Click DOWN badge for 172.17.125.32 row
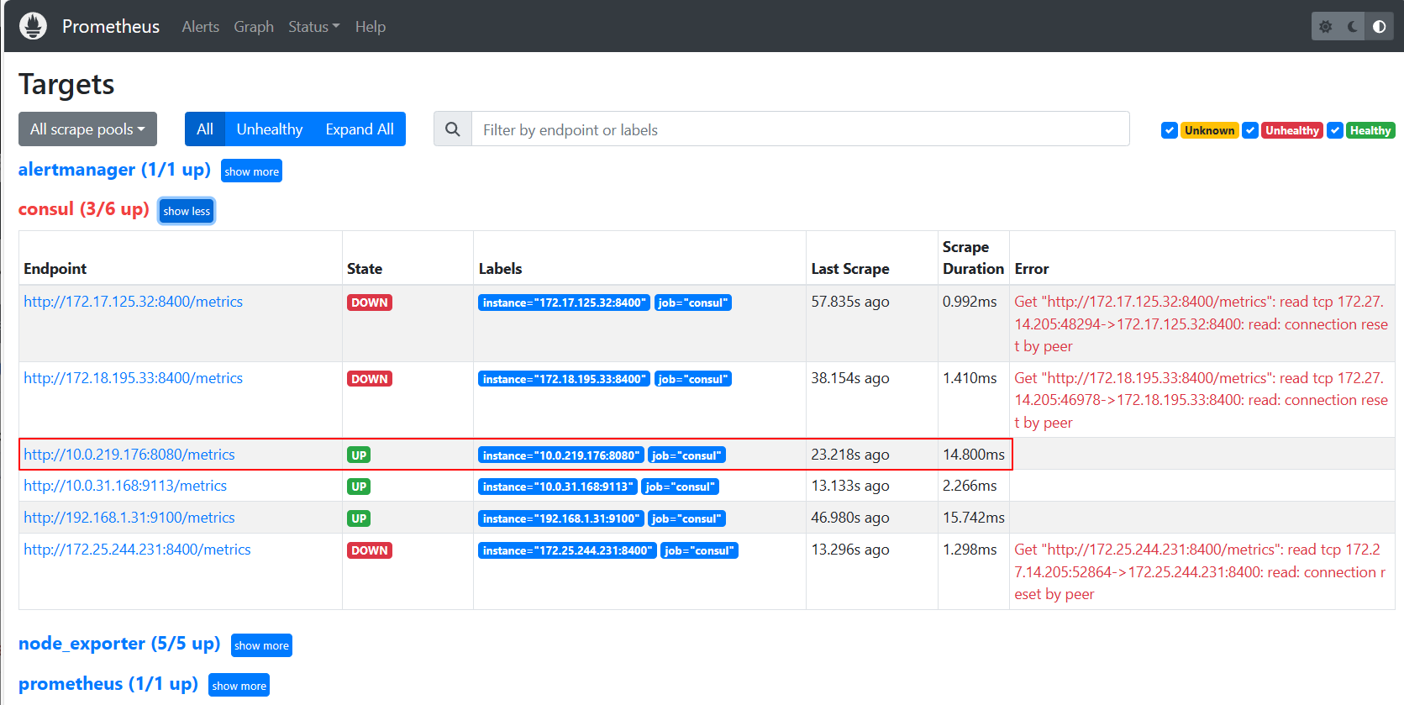This screenshot has height=705, width=1404. click(370, 303)
